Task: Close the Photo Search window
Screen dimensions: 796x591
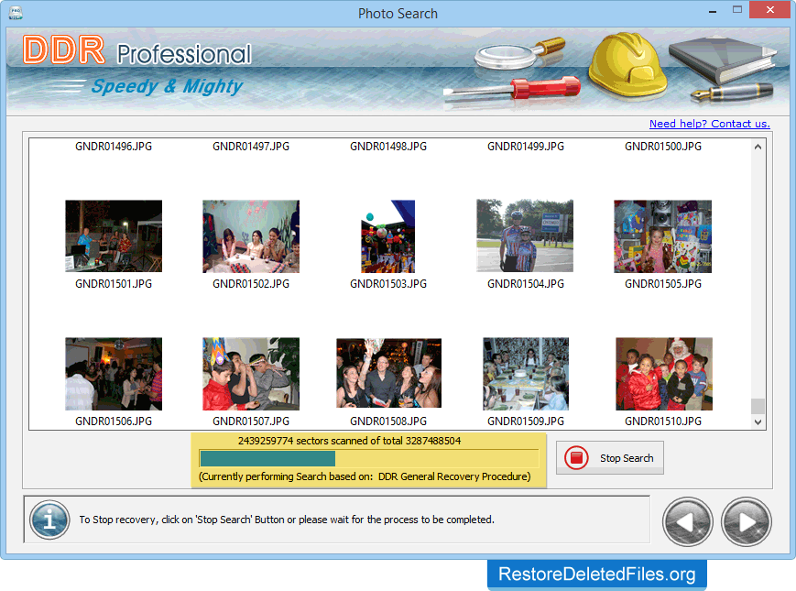Action: tap(769, 10)
